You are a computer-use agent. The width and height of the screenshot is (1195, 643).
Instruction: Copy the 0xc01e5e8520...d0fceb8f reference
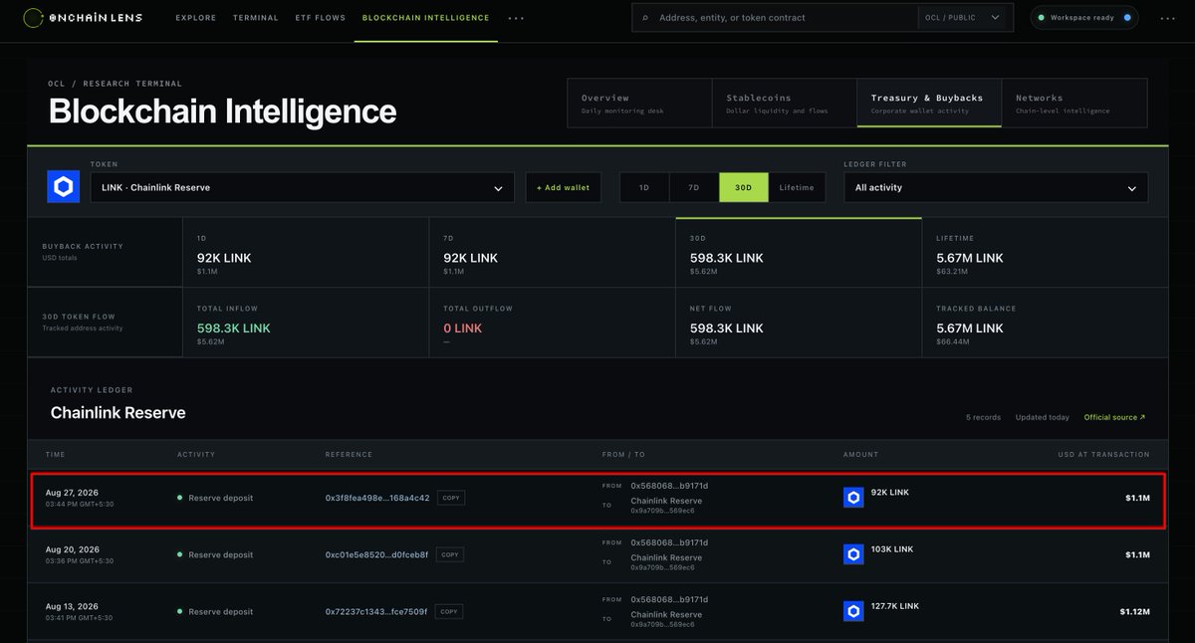(450, 554)
